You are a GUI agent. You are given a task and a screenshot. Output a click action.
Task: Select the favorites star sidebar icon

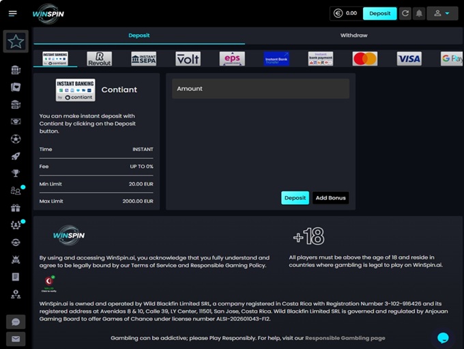point(16,41)
